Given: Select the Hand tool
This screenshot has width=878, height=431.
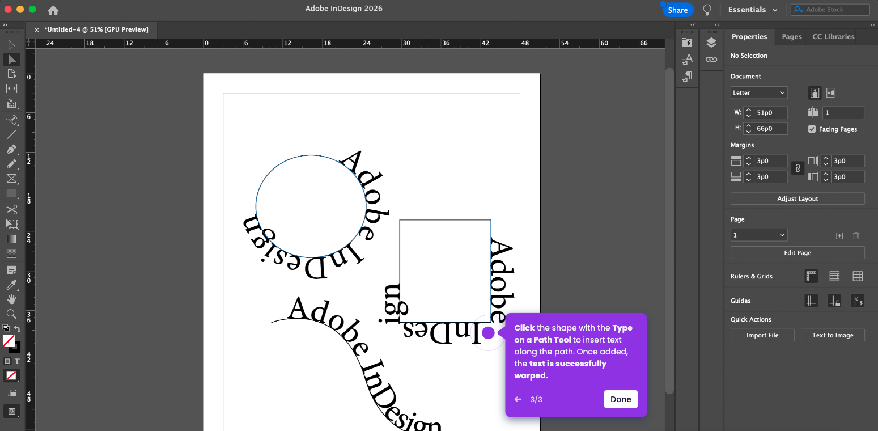Looking at the screenshot, I should 11,299.
